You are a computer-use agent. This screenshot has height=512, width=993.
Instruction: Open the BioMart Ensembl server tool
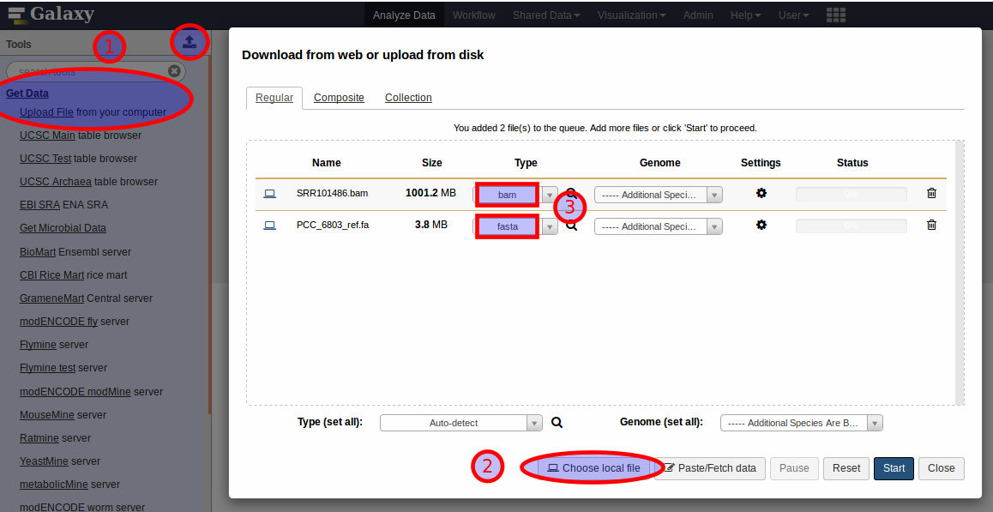point(75,251)
